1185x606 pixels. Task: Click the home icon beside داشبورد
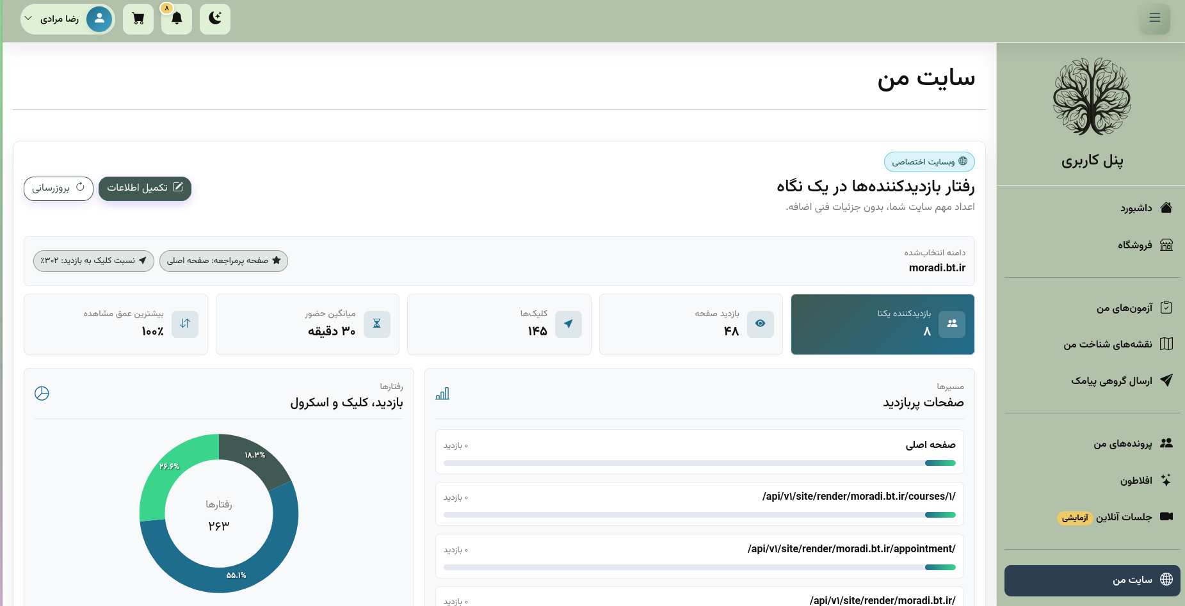[x=1166, y=207]
